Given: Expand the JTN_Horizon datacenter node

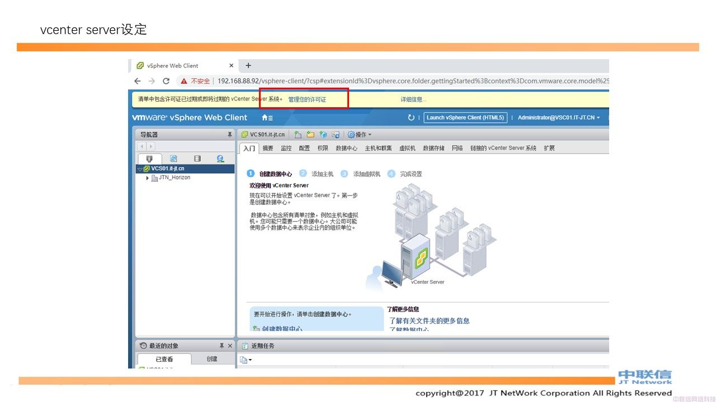Looking at the screenshot, I should pyautogui.click(x=148, y=178).
